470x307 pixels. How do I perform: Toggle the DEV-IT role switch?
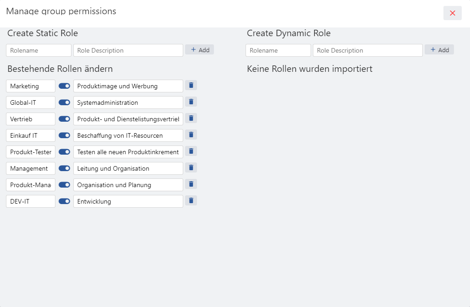(x=64, y=201)
